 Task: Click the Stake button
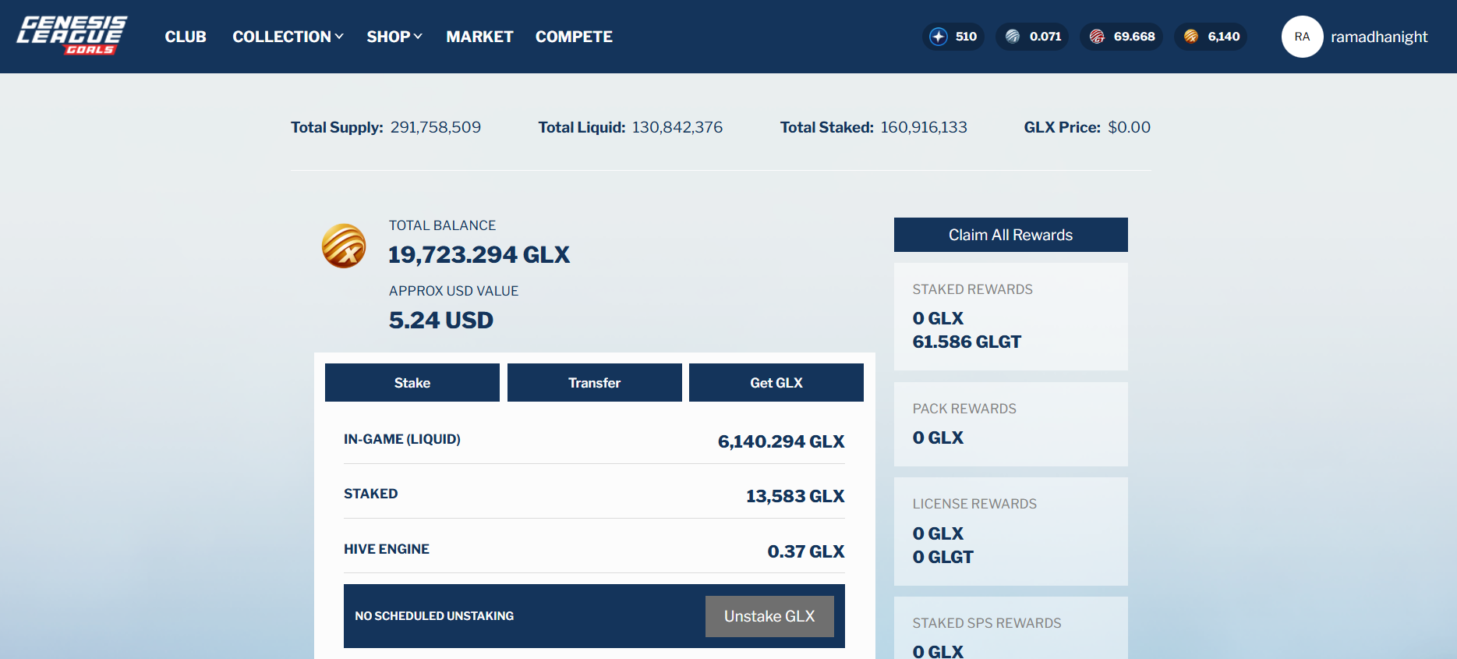coord(412,383)
